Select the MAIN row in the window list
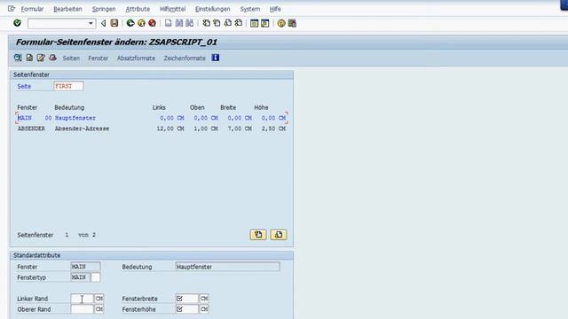Screen dimensions: 568x319 click(152, 118)
